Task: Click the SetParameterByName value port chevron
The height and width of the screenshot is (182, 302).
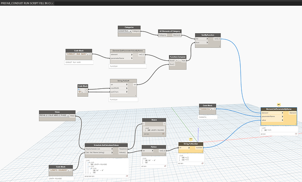Action: pos(283,120)
